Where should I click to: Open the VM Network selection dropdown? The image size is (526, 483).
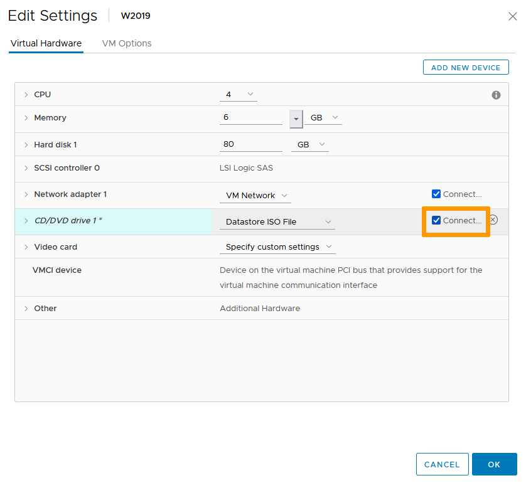[255, 196]
